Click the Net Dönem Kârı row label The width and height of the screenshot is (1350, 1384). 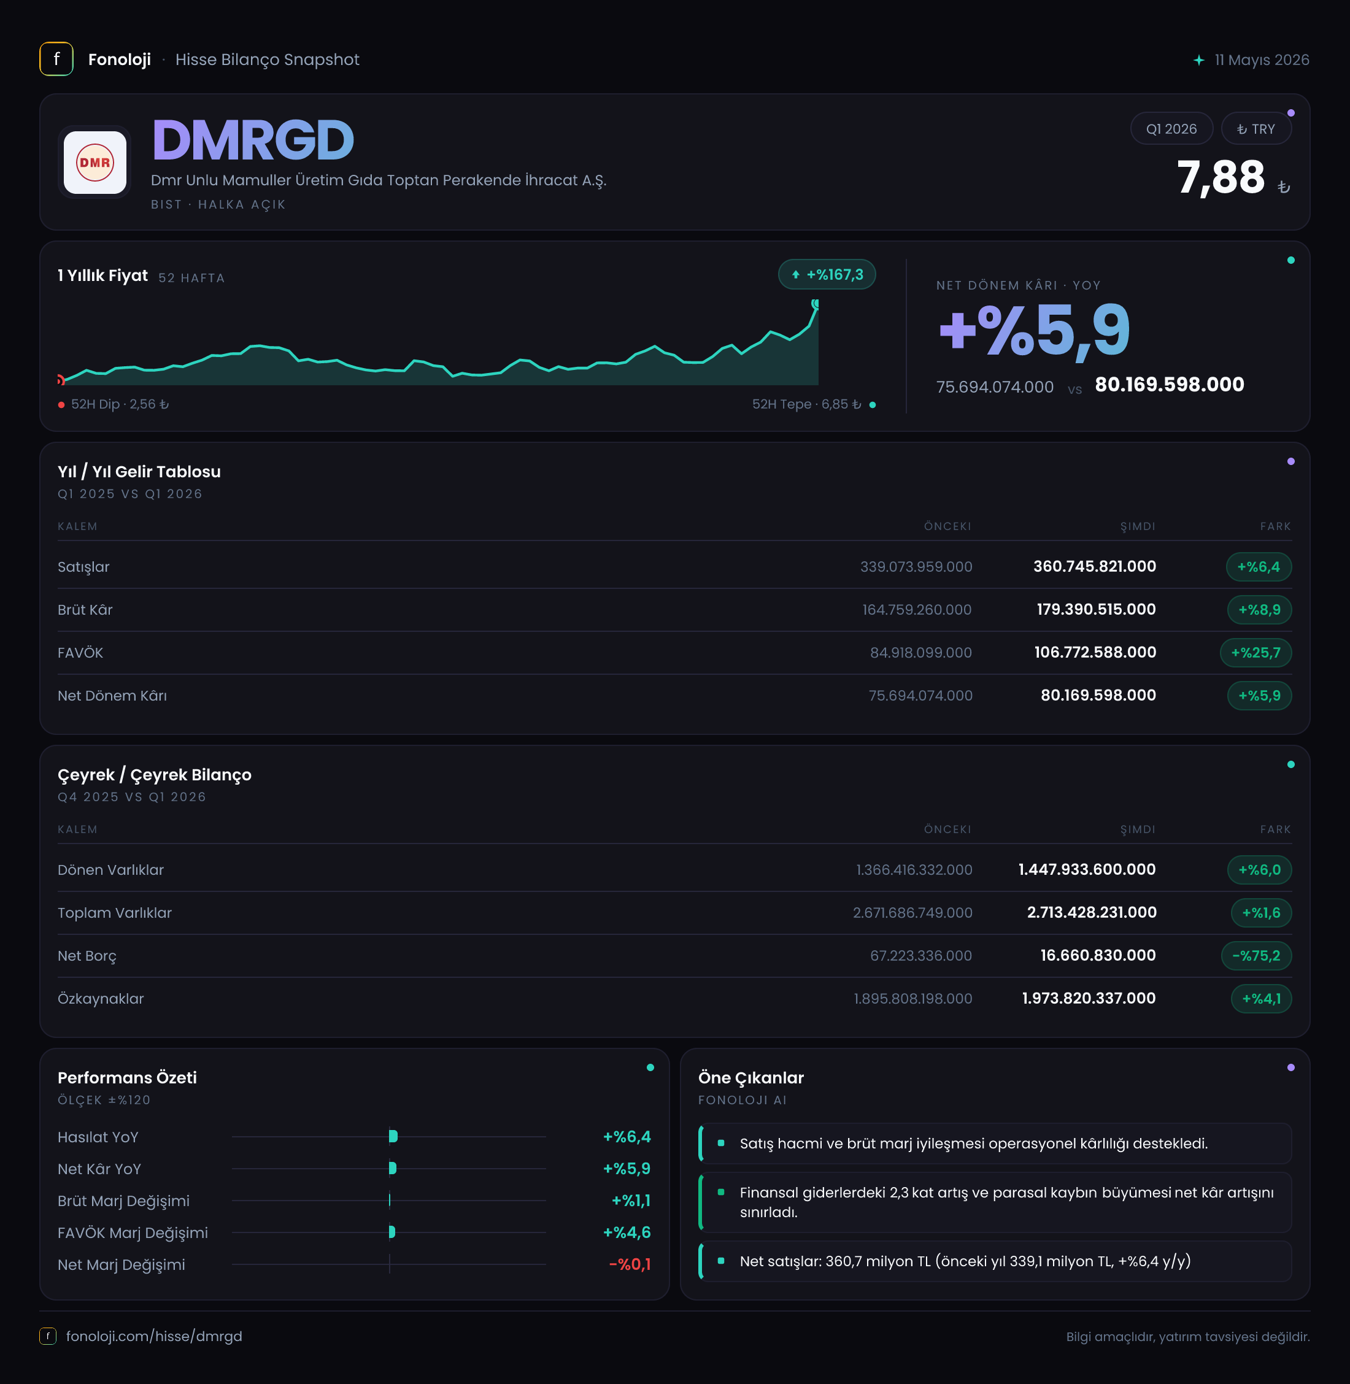point(112,696)
